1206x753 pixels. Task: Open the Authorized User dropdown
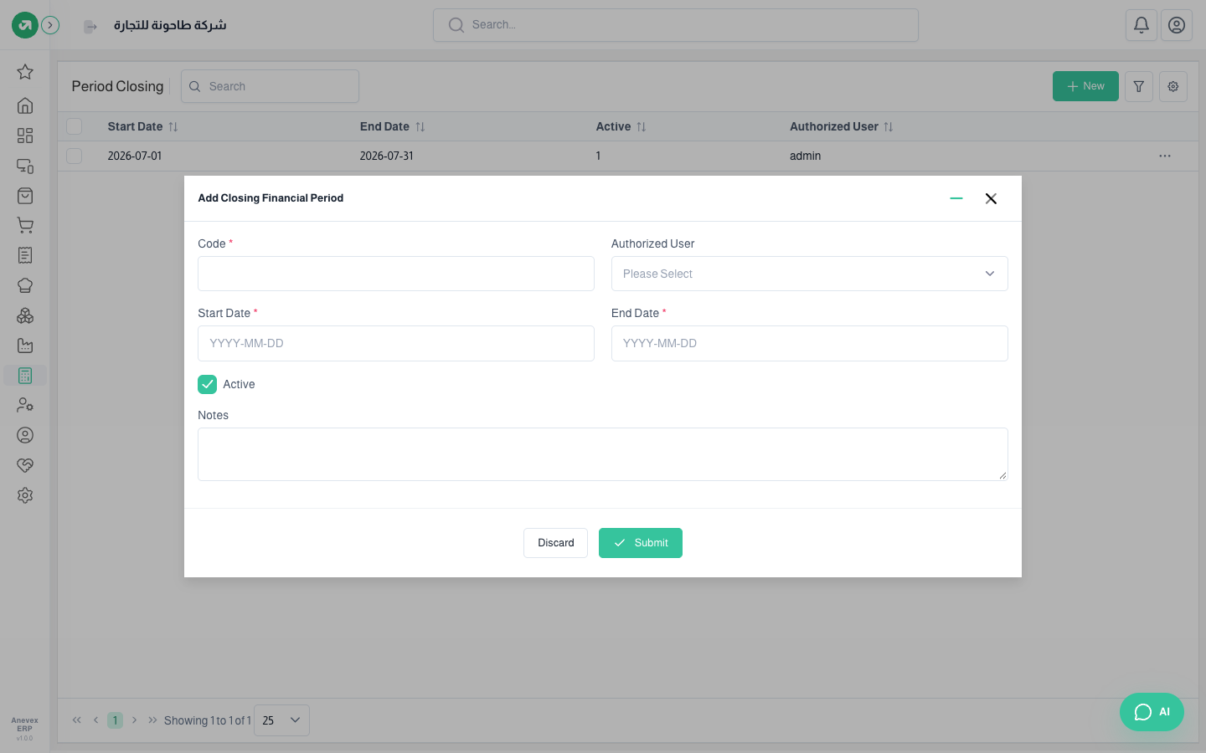[809, 274]
